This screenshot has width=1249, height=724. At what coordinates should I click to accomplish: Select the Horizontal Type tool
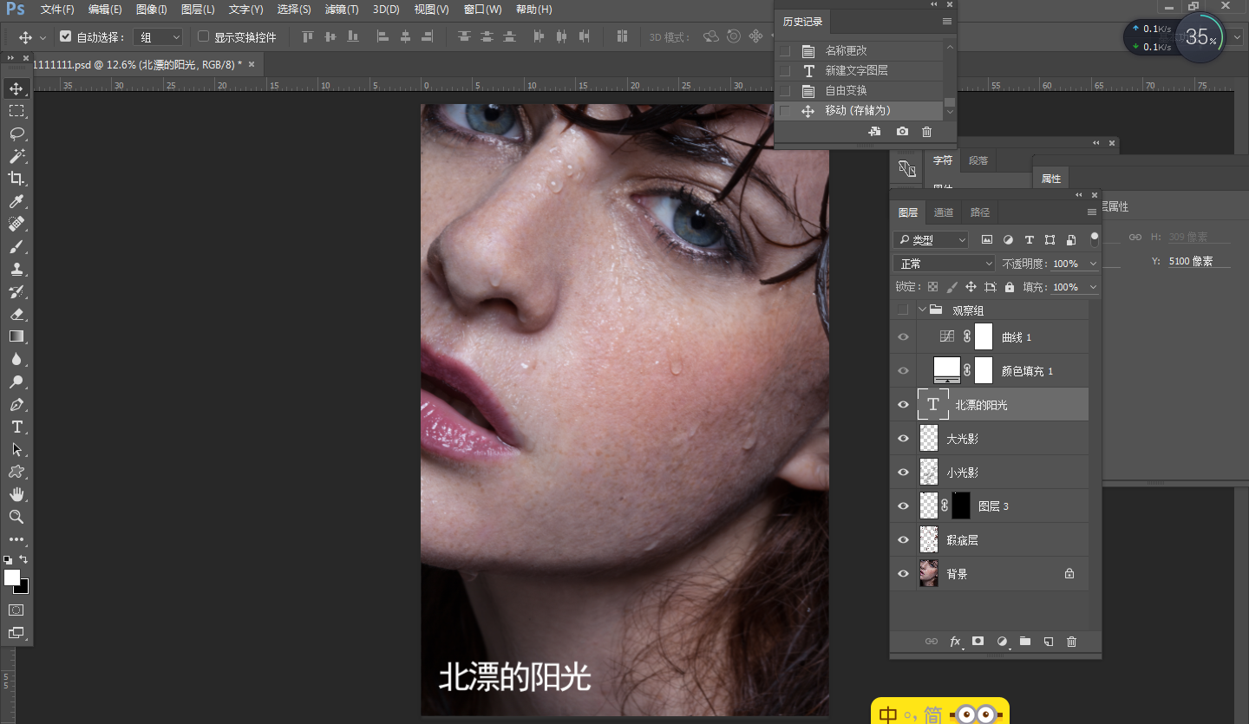(16, 427)
